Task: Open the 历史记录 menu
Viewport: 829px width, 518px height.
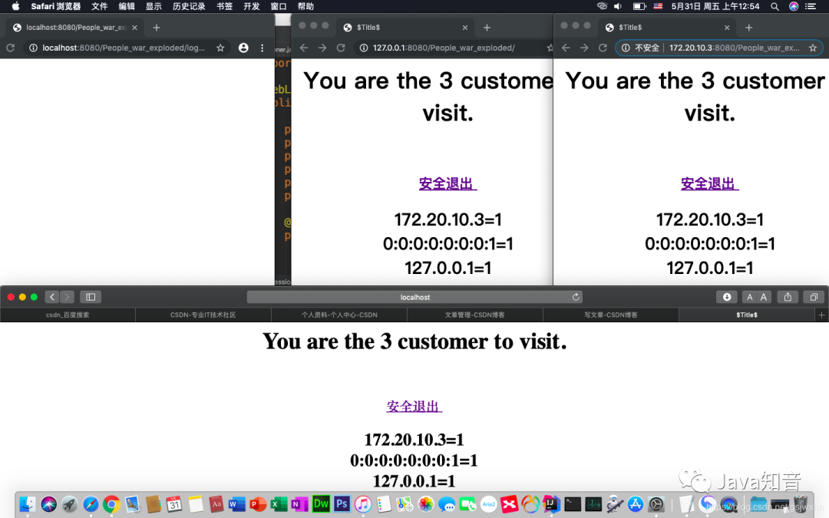Action: [x=189, y=6]
